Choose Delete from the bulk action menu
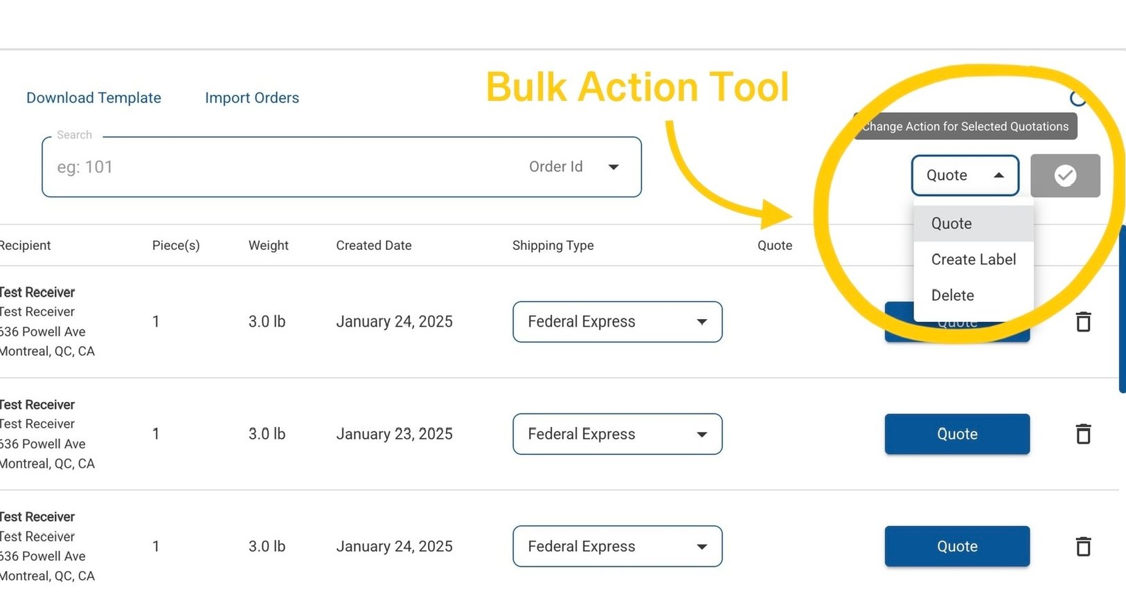The image size is (1126, 598). (x=953, y=296)
